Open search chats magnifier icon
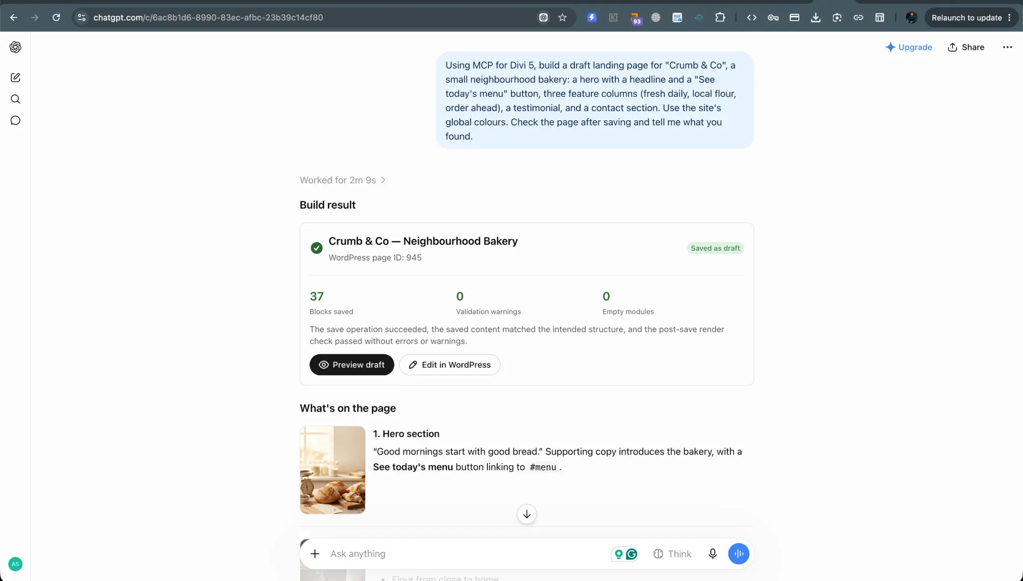This screenshot has width=1023, height=581. coord(15,99)
